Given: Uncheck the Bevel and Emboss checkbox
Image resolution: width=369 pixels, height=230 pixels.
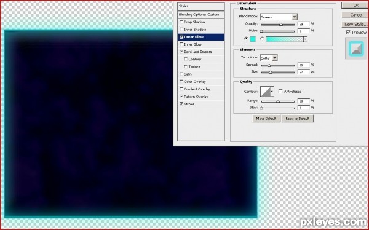Looking at the screenshot, I should [181, 52].
